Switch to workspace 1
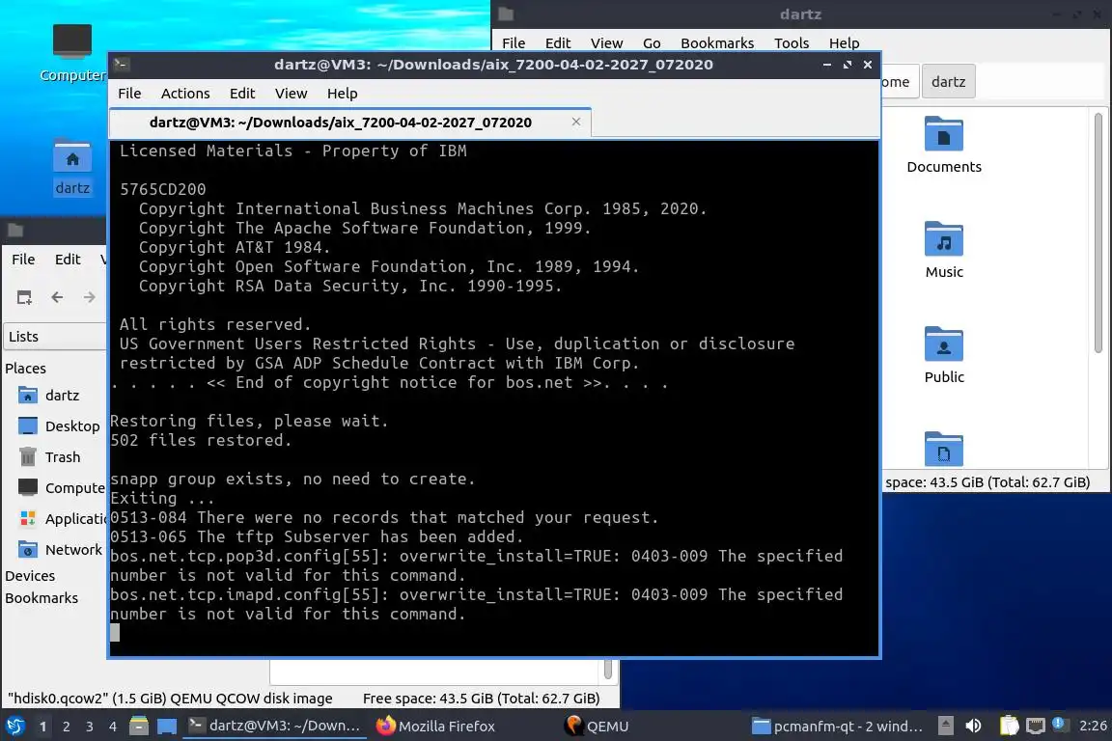This screenshot has height=741, width=1112. pyautogui.click(x=43, y=727)
